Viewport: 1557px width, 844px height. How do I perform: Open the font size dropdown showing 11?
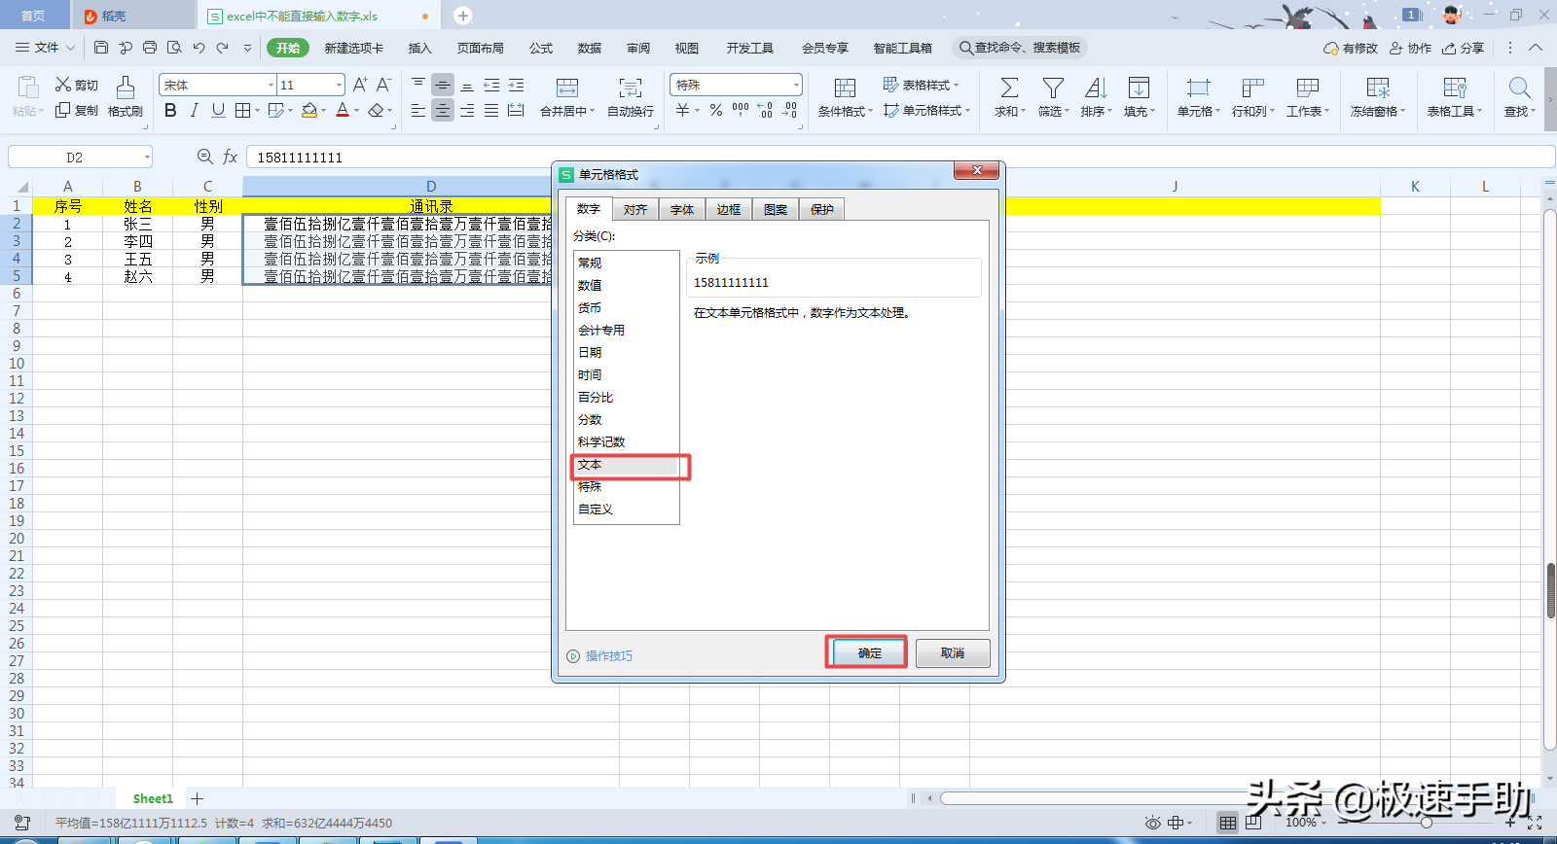(x=311, y=86)
